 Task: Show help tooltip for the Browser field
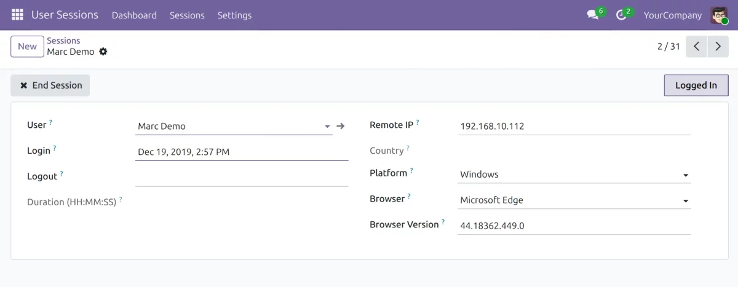(x=409, y=196)
